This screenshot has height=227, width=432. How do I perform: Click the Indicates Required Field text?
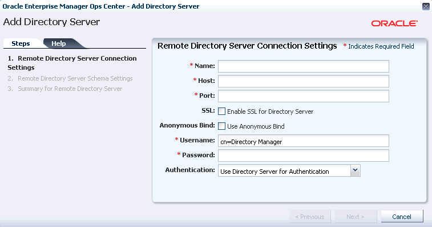coord(381,46)
